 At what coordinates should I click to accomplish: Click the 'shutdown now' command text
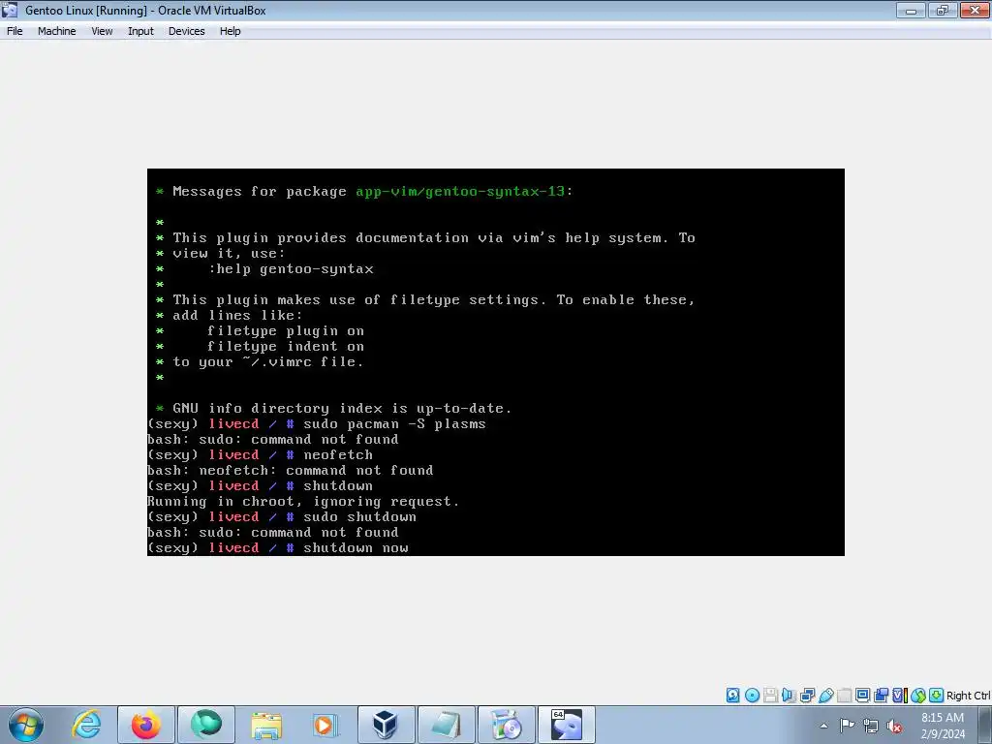click(356, 548)
